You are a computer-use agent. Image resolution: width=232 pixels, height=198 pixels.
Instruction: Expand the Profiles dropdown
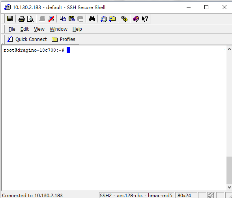point(64,39)
